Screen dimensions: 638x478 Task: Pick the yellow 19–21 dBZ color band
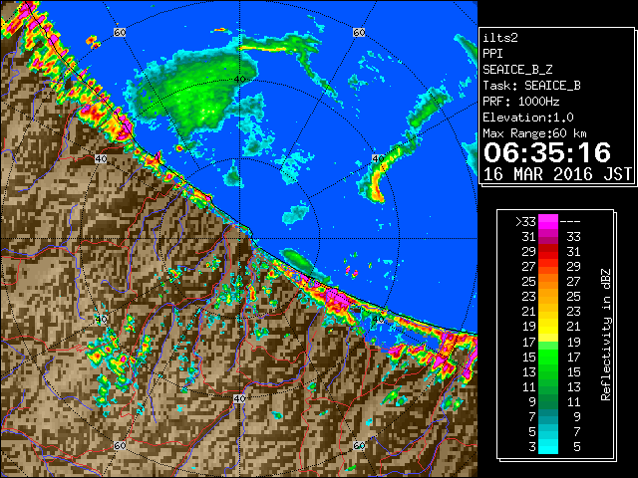548,327
